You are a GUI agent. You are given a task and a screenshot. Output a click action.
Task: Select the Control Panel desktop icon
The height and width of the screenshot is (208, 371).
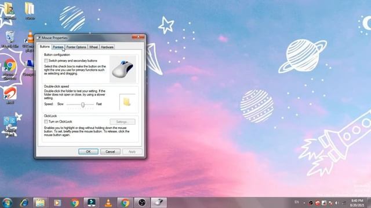coord(10,126)
